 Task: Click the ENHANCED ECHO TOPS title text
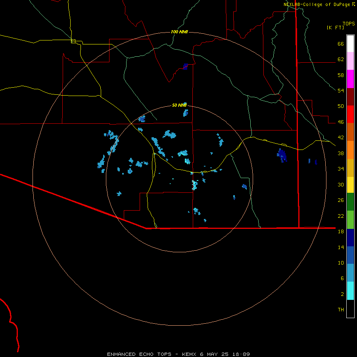(x=139, y=354)
